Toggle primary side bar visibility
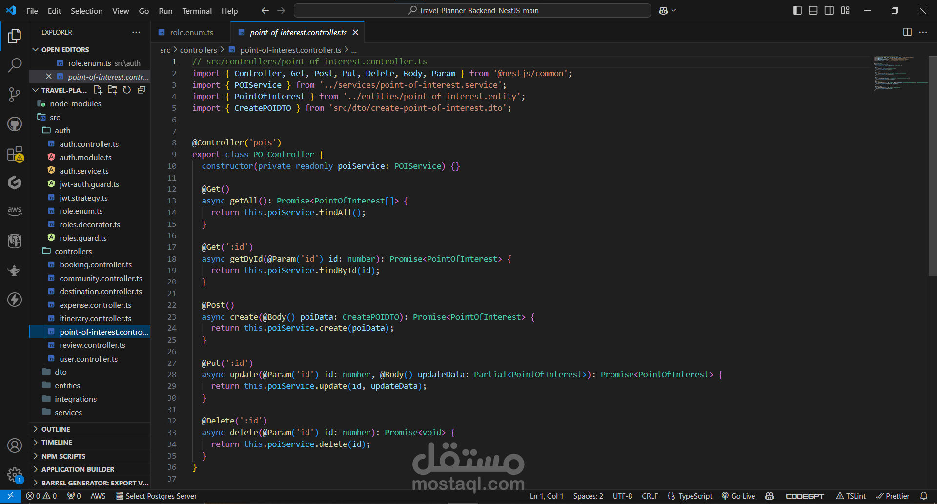937x504 pixels. (797, 10)
